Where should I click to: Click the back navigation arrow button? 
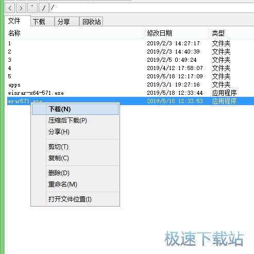click(10, 8)
